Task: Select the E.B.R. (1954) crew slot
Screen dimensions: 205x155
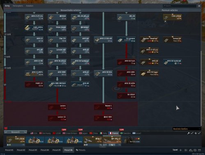Action: (x=16, y=141)
